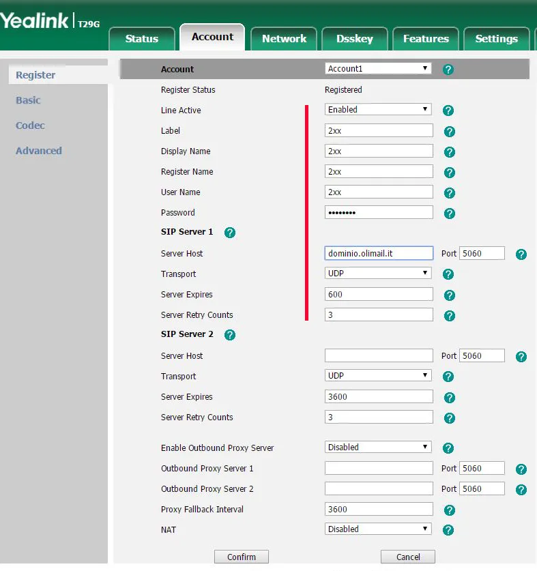Open the Account1 selection dropdown
537x571 pixels.
click(x=378, y=69)
